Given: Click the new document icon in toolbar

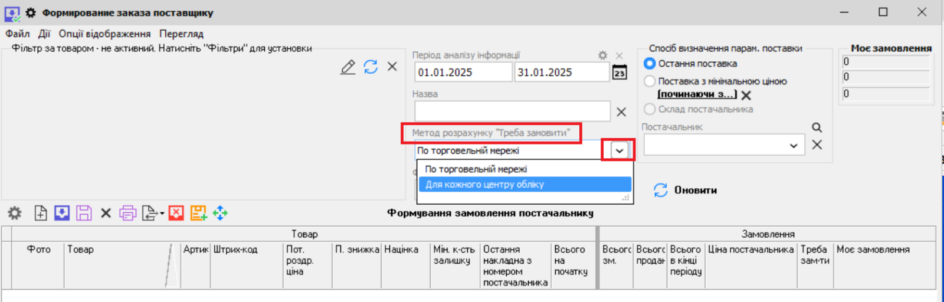Looking at the screenshot, I should pyautogui.click(x=41, y=213).
